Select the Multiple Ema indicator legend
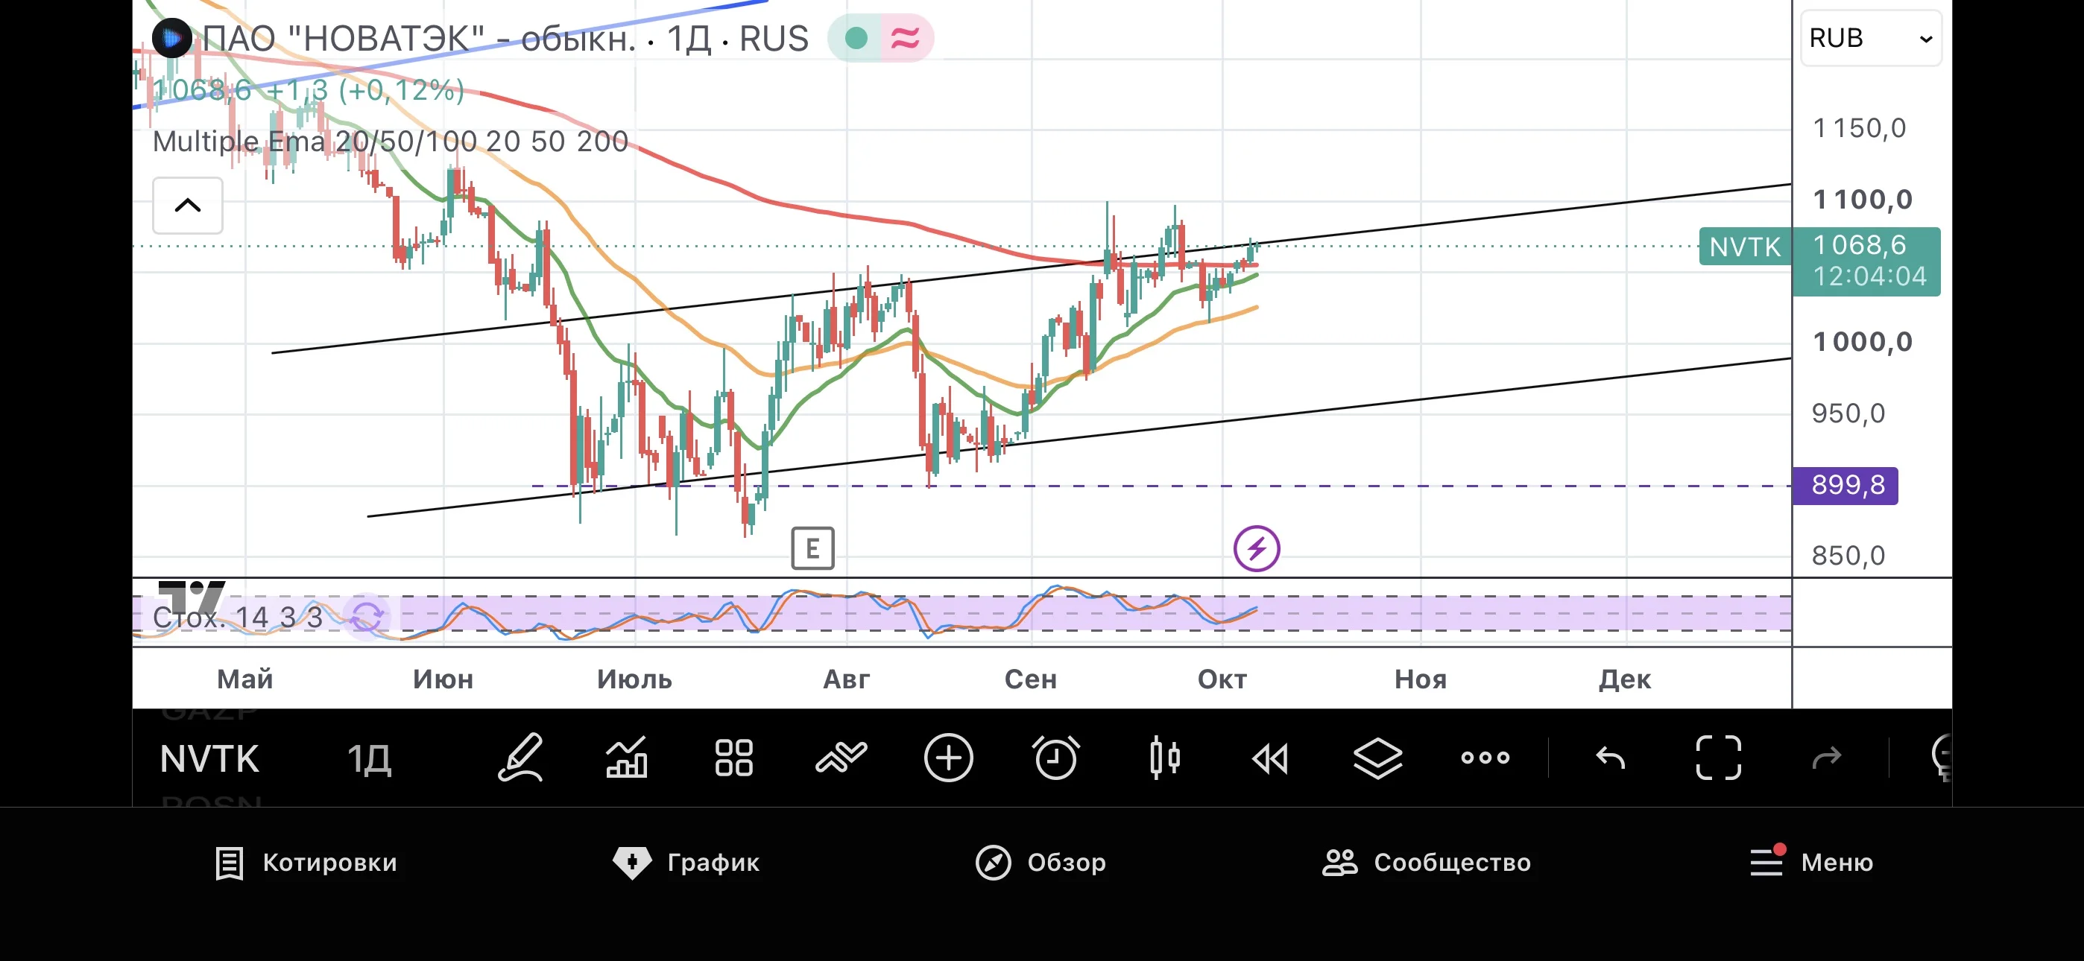This screenshot has height=961, width=2084. (390, 142)
